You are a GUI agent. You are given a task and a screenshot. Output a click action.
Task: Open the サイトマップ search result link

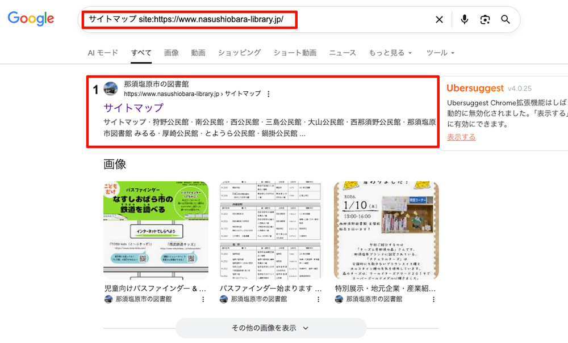[133, 108]
